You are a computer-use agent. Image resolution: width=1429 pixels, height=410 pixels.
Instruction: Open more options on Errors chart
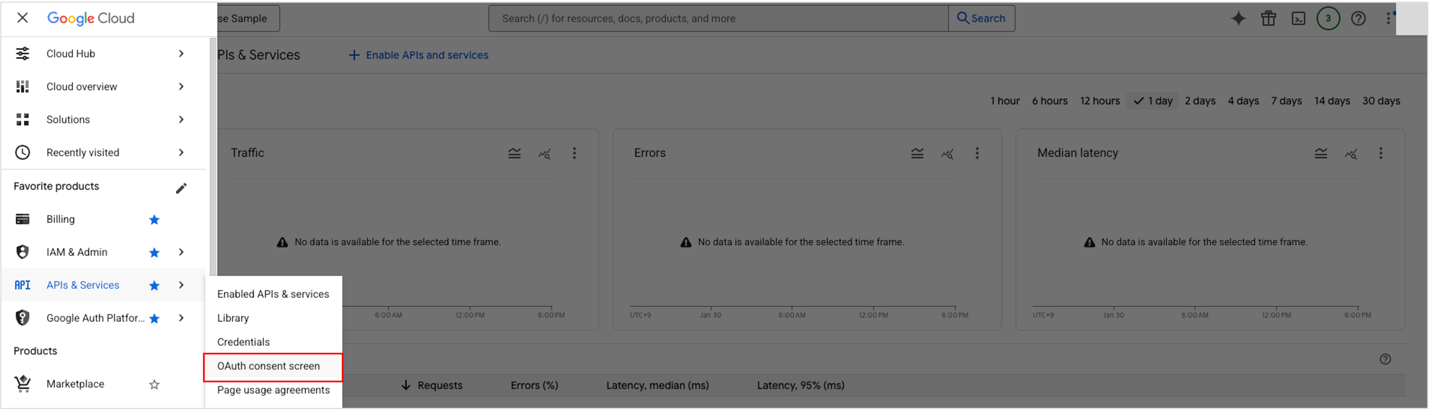point(977,153)
